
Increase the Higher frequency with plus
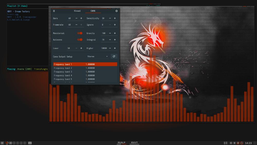click(x=115, y=48)
